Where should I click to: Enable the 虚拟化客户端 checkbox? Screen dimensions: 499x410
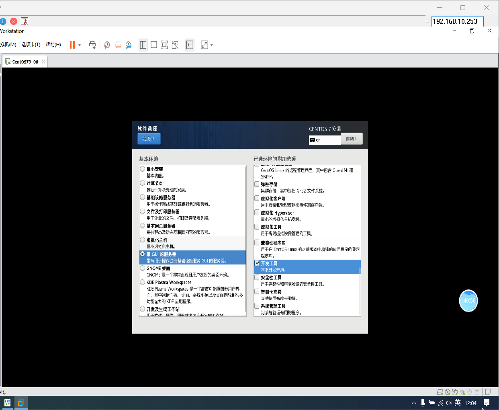(257, 198)
